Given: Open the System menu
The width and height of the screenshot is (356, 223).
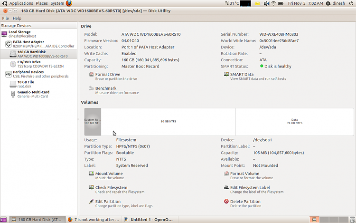Looking at the screenshot, I should tap(57, 3).
